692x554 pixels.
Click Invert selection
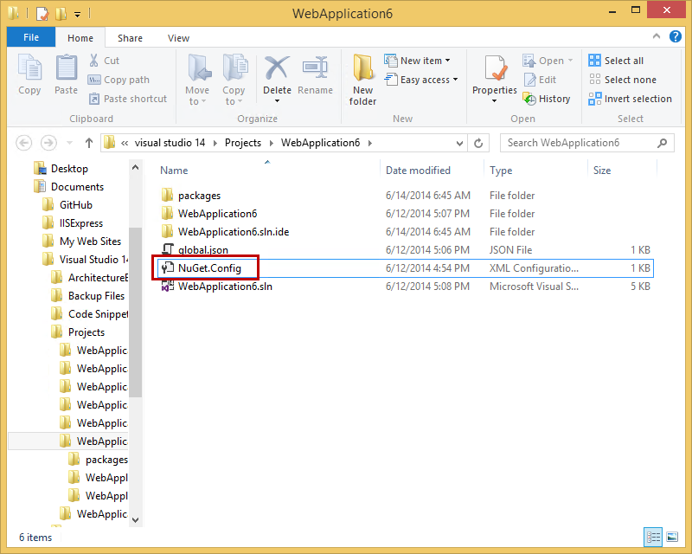tap(631, 99)
